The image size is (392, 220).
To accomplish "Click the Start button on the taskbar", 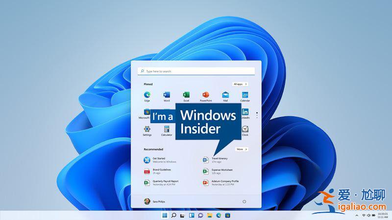I will 165,215.
